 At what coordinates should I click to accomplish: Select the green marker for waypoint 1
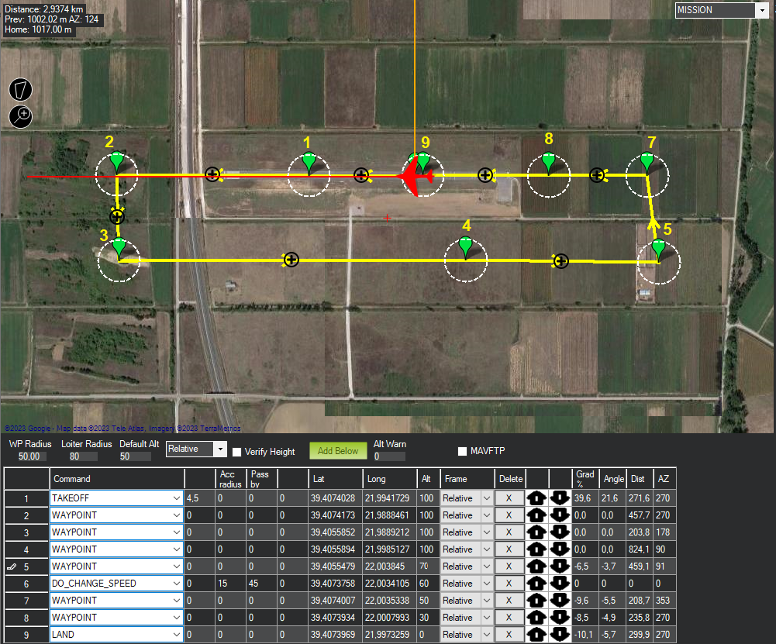309,161
